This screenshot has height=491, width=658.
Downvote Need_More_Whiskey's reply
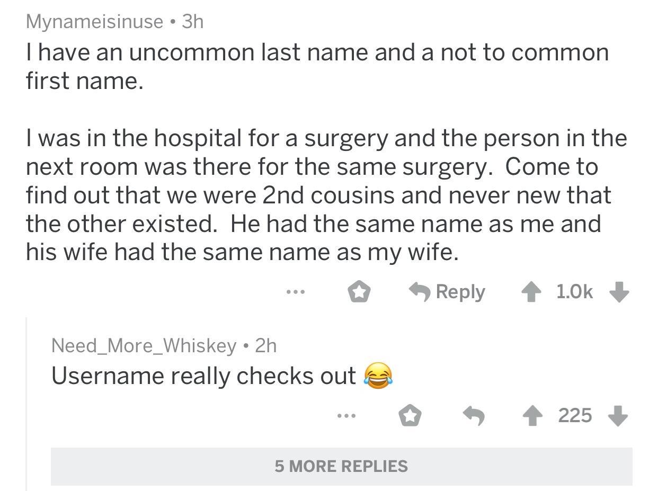pyautogui.click(x=618, y=416)
